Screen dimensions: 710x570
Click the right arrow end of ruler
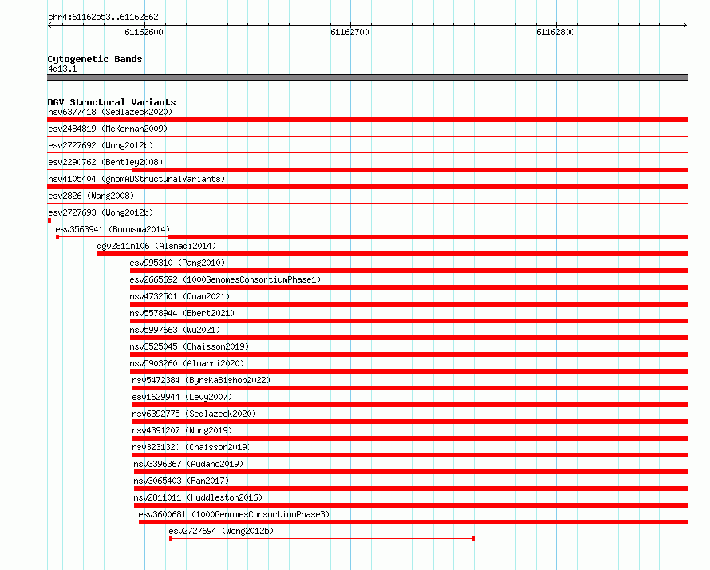coord(684,26)
